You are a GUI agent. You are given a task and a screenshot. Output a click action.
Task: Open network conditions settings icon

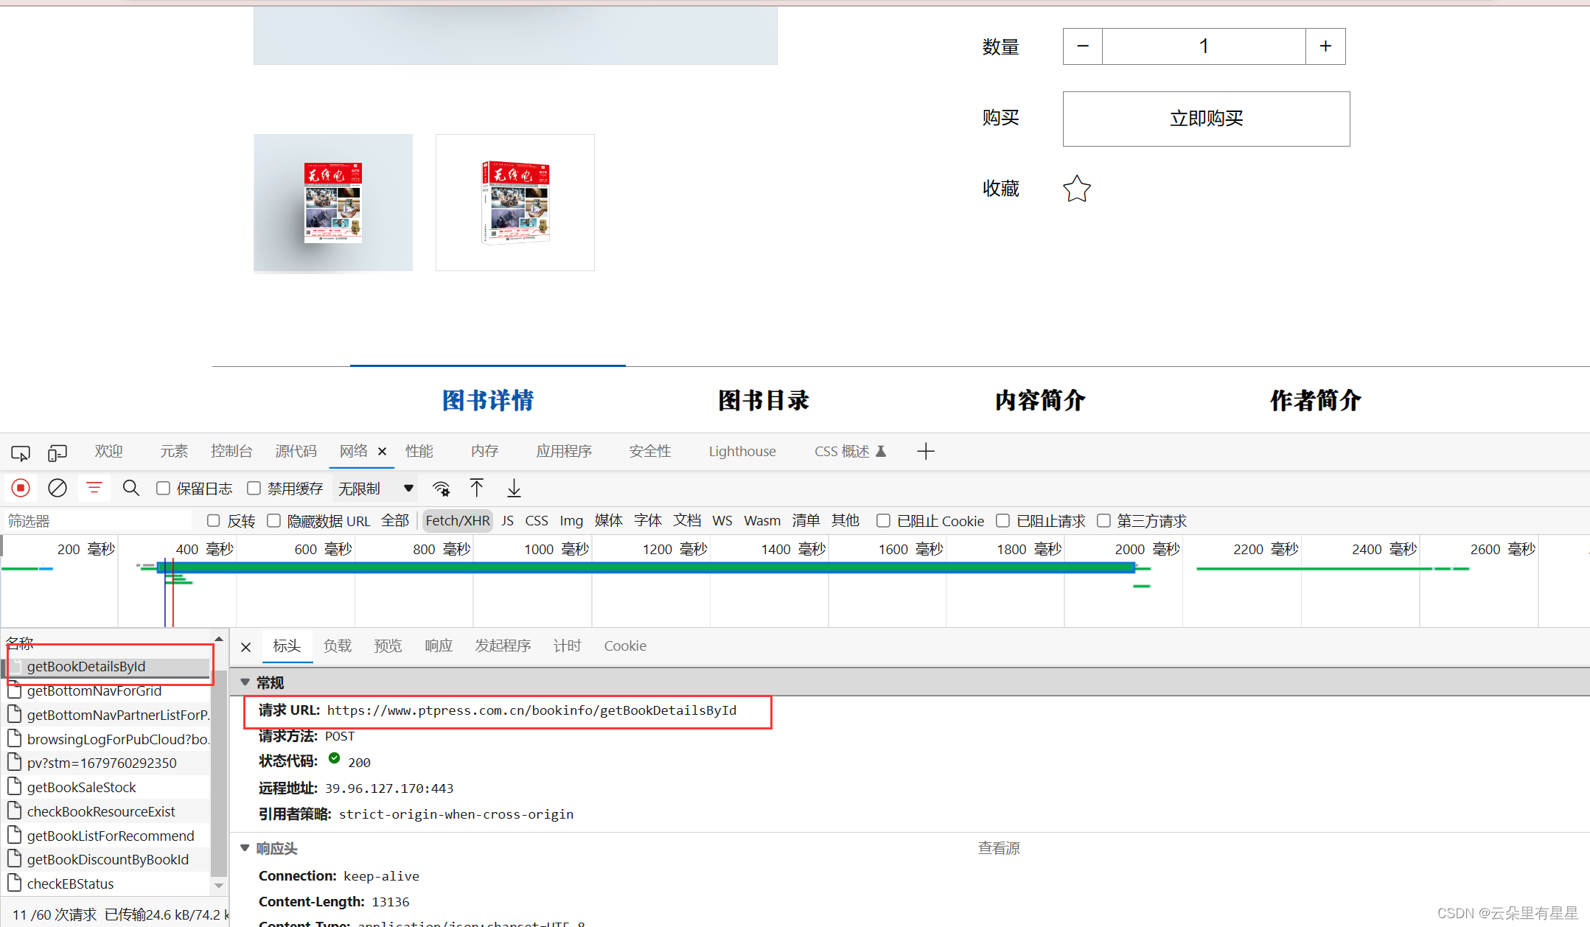pos(441,488)
